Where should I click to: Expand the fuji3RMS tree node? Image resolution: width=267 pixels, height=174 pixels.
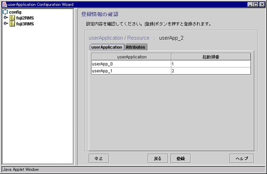click(x=6, y=23)
